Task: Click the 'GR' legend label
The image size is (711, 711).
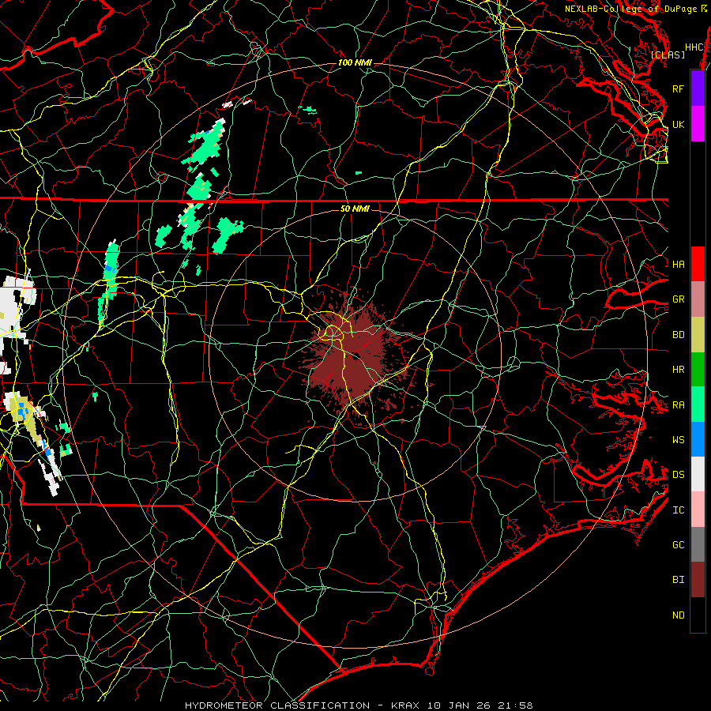Action: 679,299
